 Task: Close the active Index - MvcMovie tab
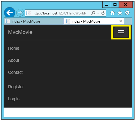121,21
